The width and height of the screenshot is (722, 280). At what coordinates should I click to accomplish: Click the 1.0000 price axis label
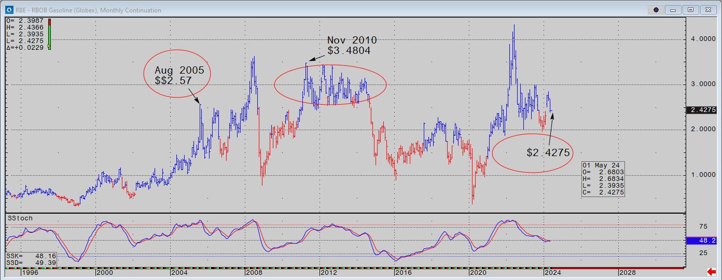click(x=703, y=175)
